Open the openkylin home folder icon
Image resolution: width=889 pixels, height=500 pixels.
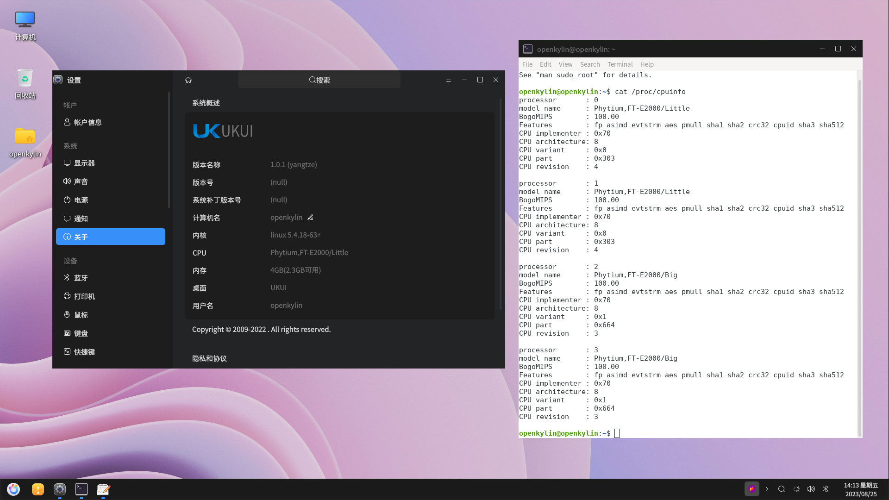pos(25,143)
